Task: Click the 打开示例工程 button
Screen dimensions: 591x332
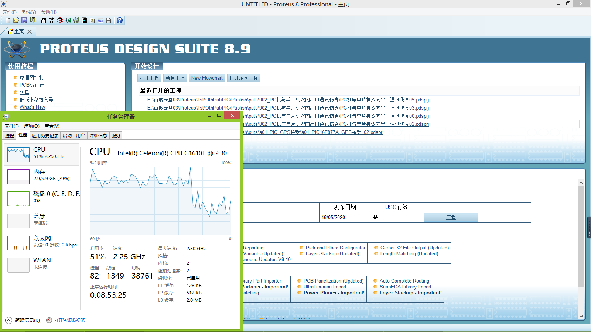Action: tap(244, 78)
